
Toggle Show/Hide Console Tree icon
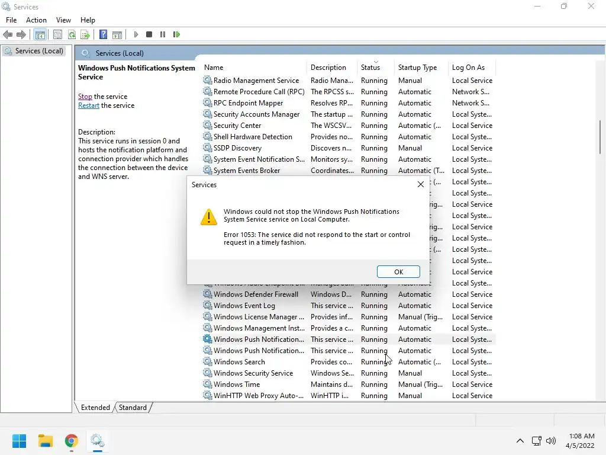[40, 34]
